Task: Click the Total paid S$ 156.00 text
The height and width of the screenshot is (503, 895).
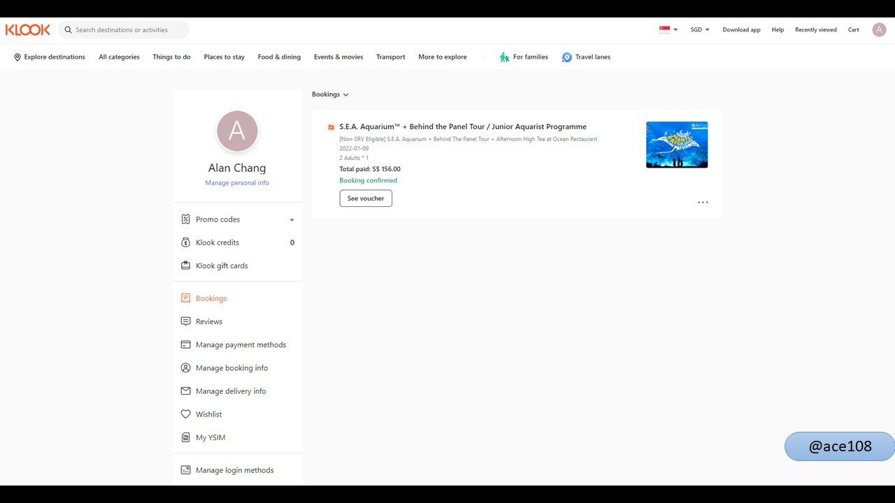Action: pos(370,169)
